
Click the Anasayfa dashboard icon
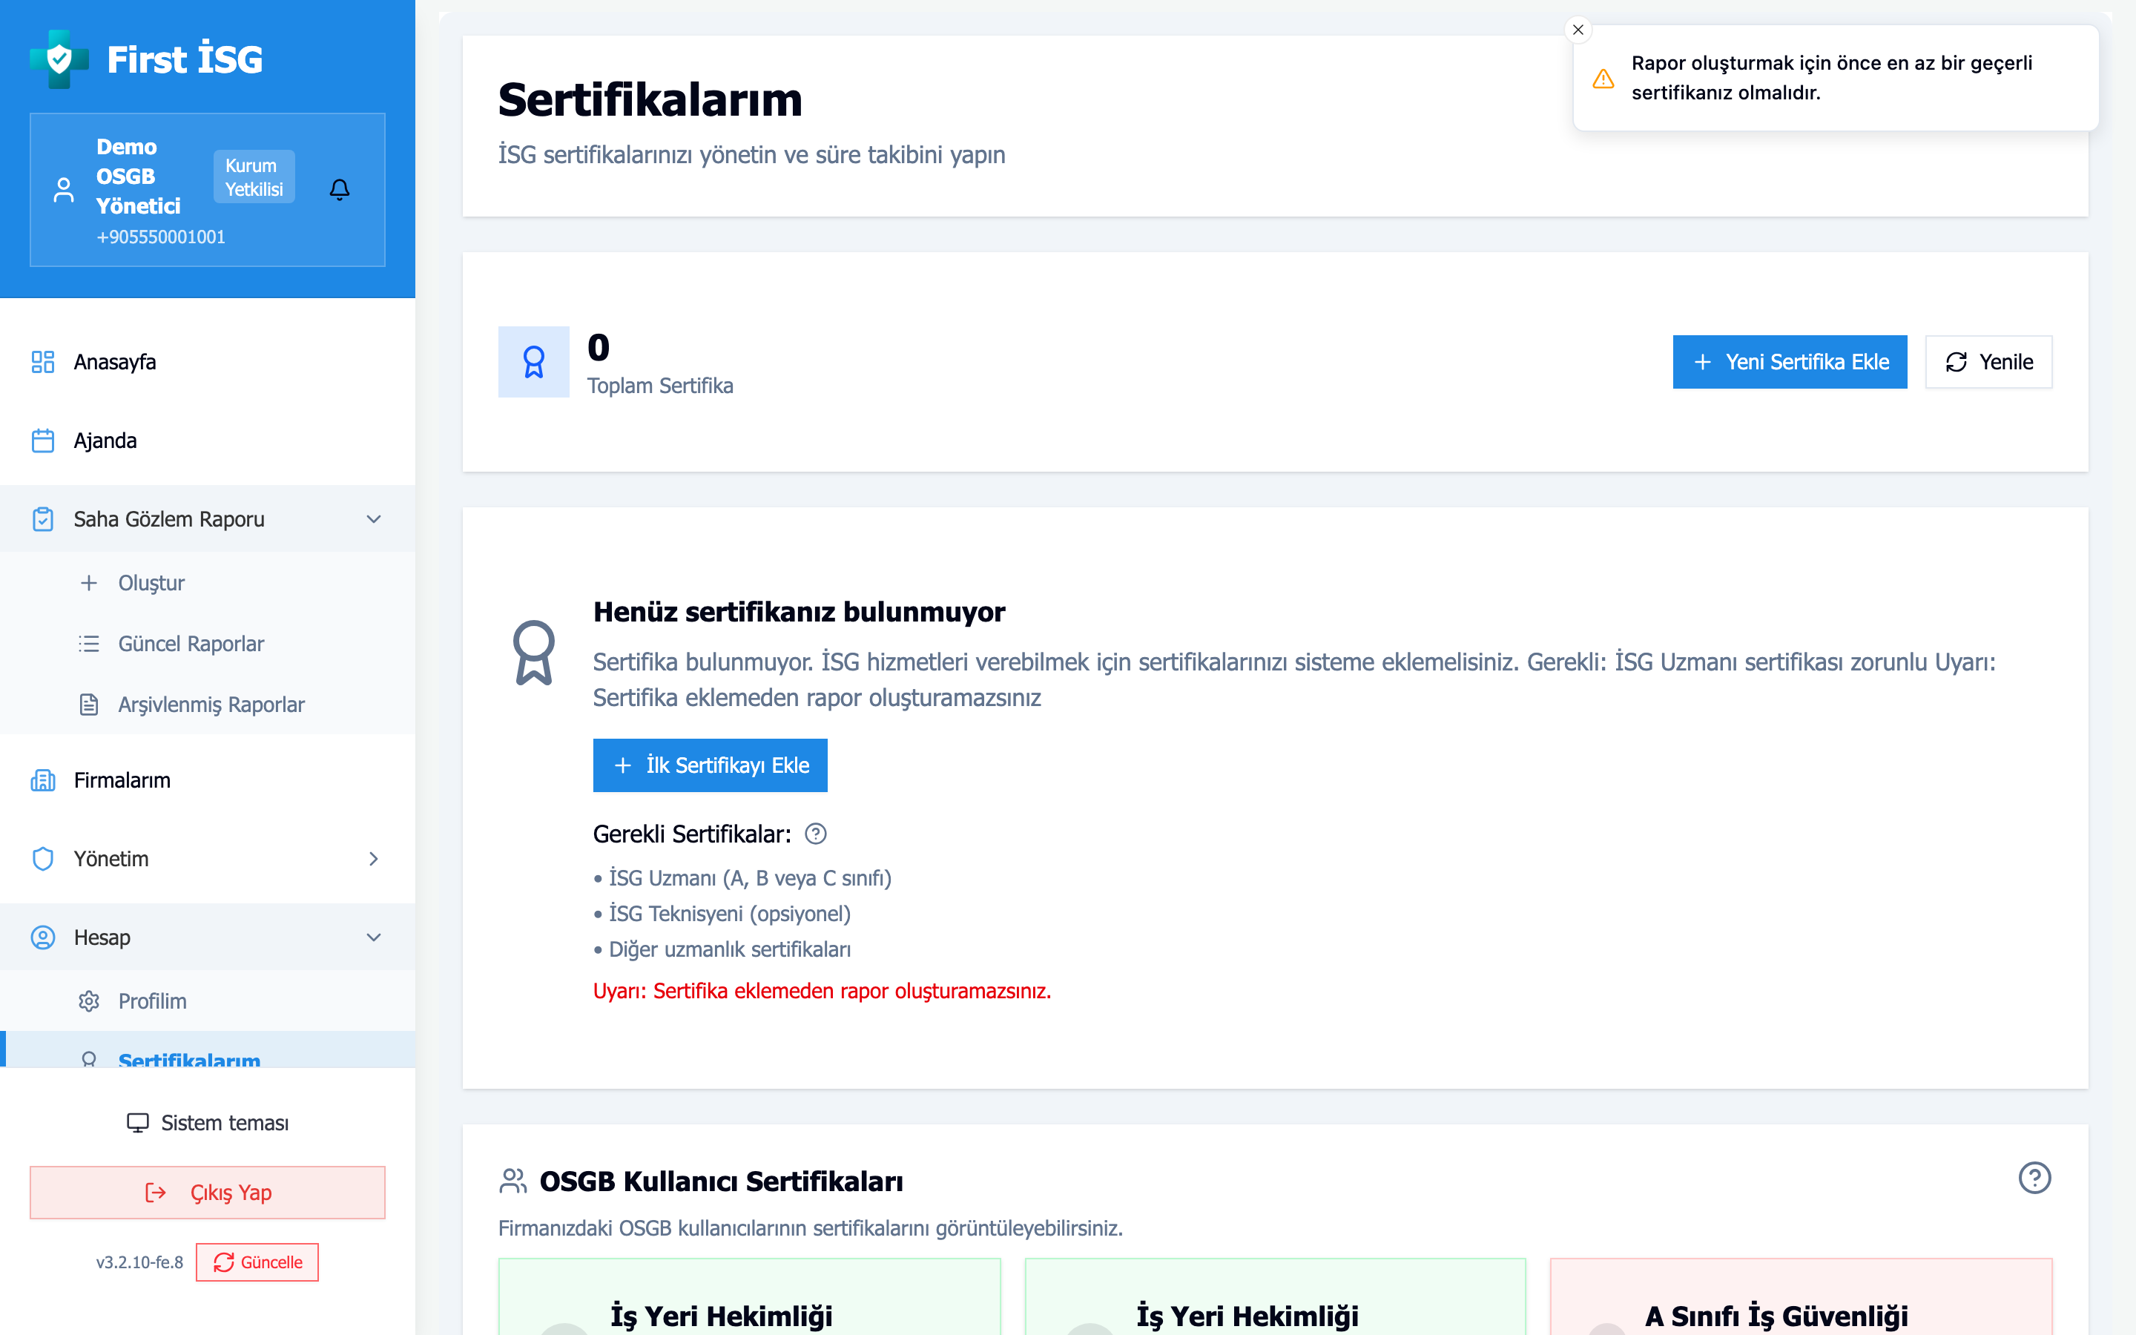[x=42, y=362]
